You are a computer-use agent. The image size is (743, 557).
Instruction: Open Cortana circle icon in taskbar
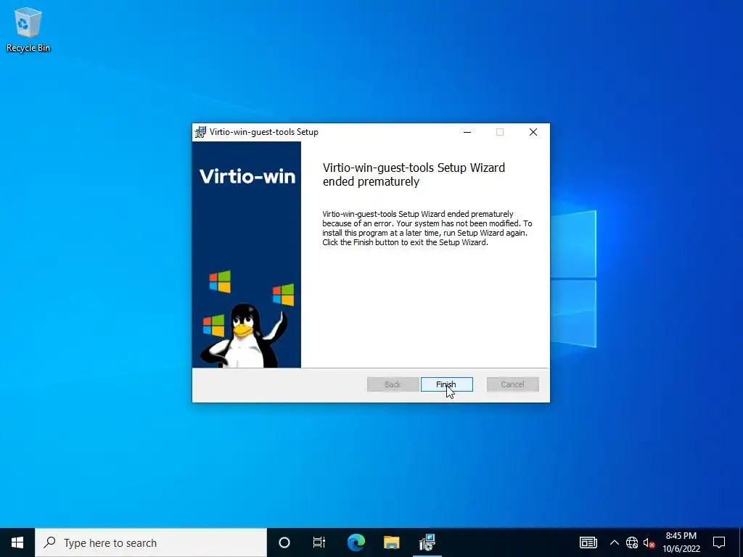click(x=284, y=542)
